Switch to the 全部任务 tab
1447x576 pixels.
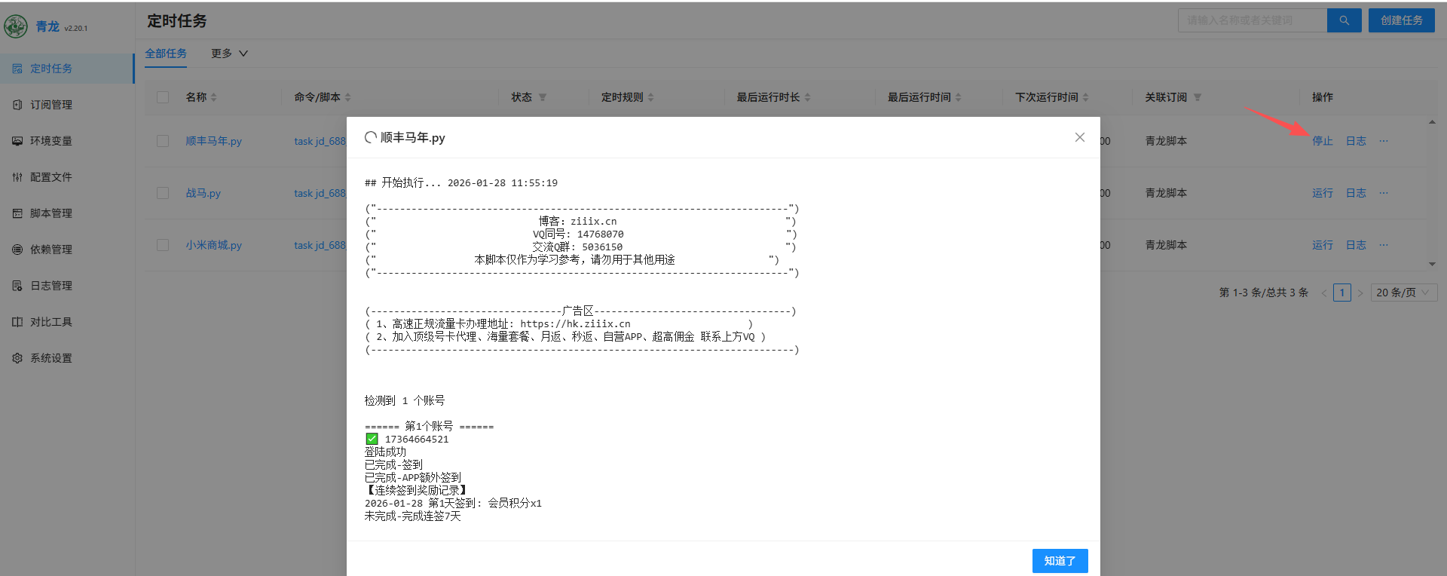166,54
